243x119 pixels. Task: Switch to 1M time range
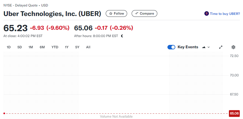[31, 47]
